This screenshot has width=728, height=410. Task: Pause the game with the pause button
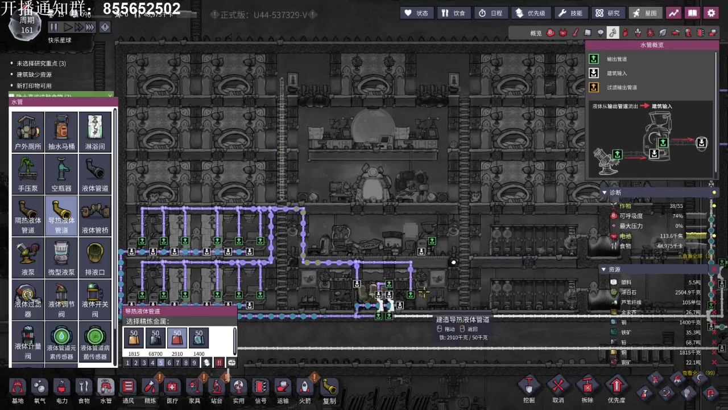click(x=53, y=27)
